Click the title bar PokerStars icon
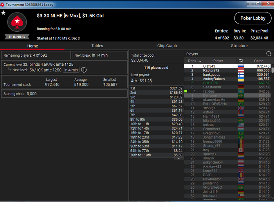 2,5
